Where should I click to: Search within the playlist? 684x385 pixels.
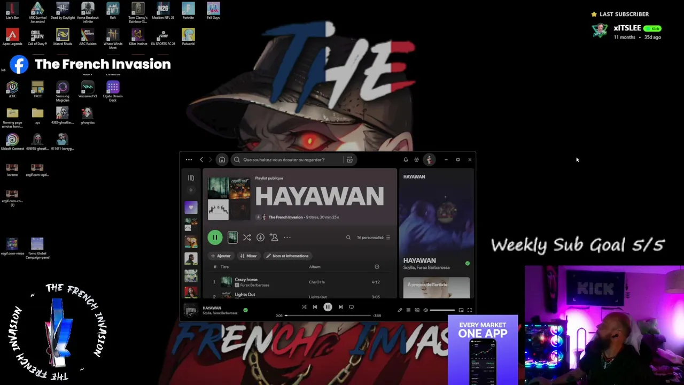point(348,237)
